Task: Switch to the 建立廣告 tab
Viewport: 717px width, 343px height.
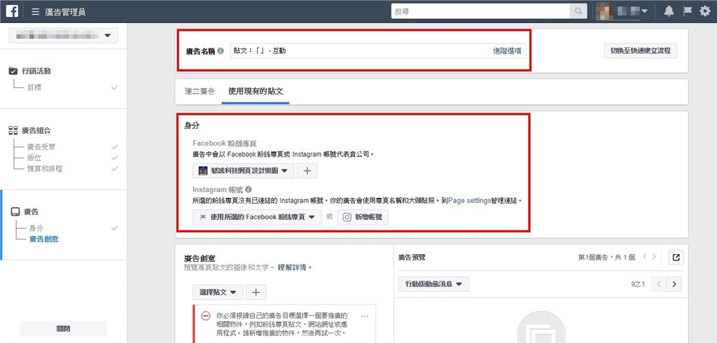Action: (200, 91)
